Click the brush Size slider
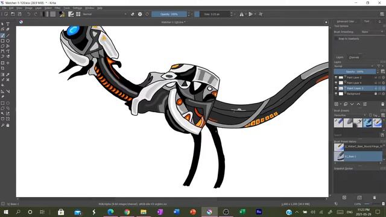The image size is (386, 217). pos(212,14)
